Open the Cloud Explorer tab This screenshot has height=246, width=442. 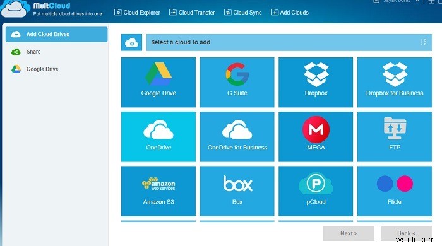coord(137,13)
